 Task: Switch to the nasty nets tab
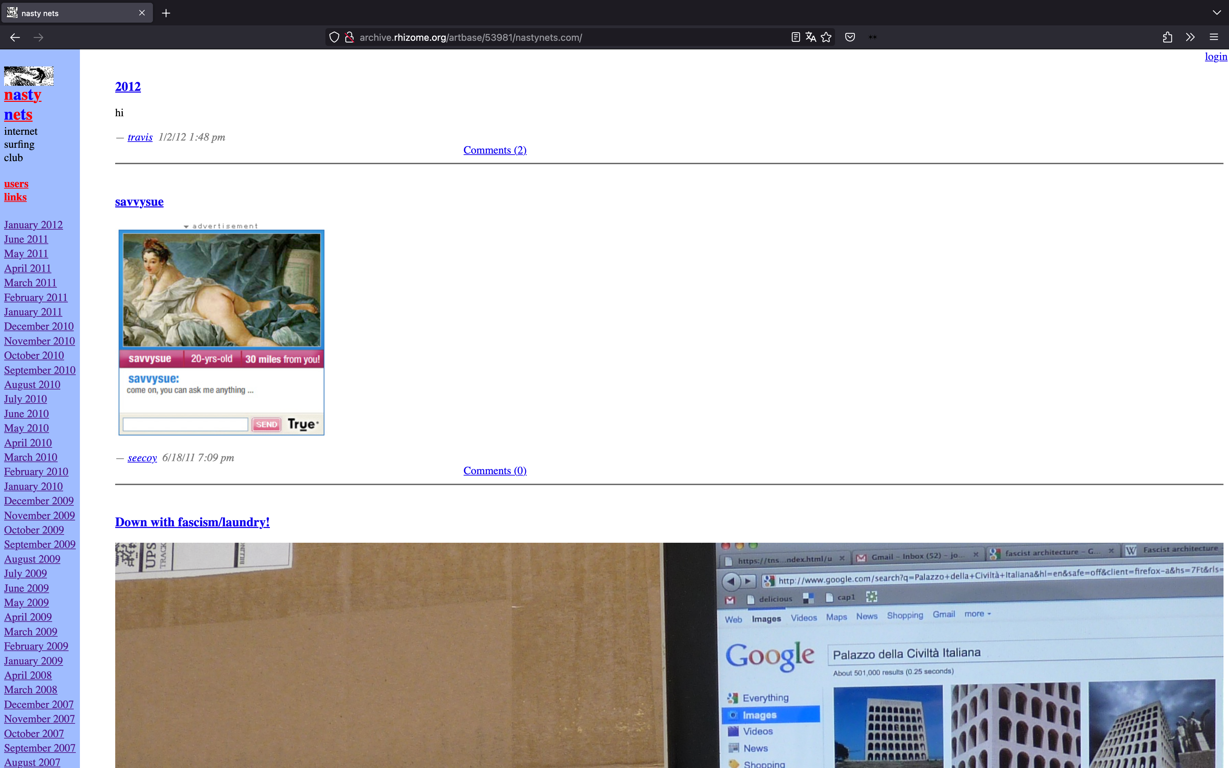[71, 13]
